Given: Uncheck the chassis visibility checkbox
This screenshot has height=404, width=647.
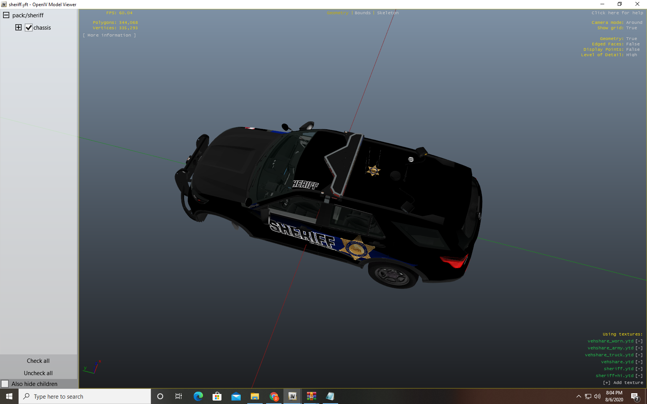Looking at the screenshot, I should [28, 28].
